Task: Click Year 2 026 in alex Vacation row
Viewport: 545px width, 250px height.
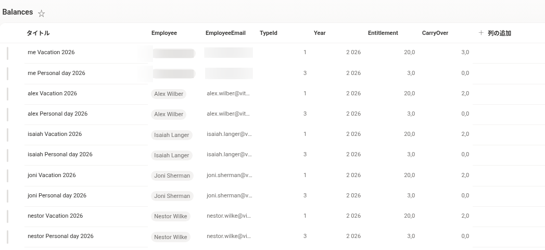Action: coord(353,93)
